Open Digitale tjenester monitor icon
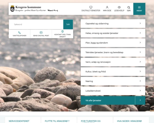The image size is (154, 123). tap(91, 7)
